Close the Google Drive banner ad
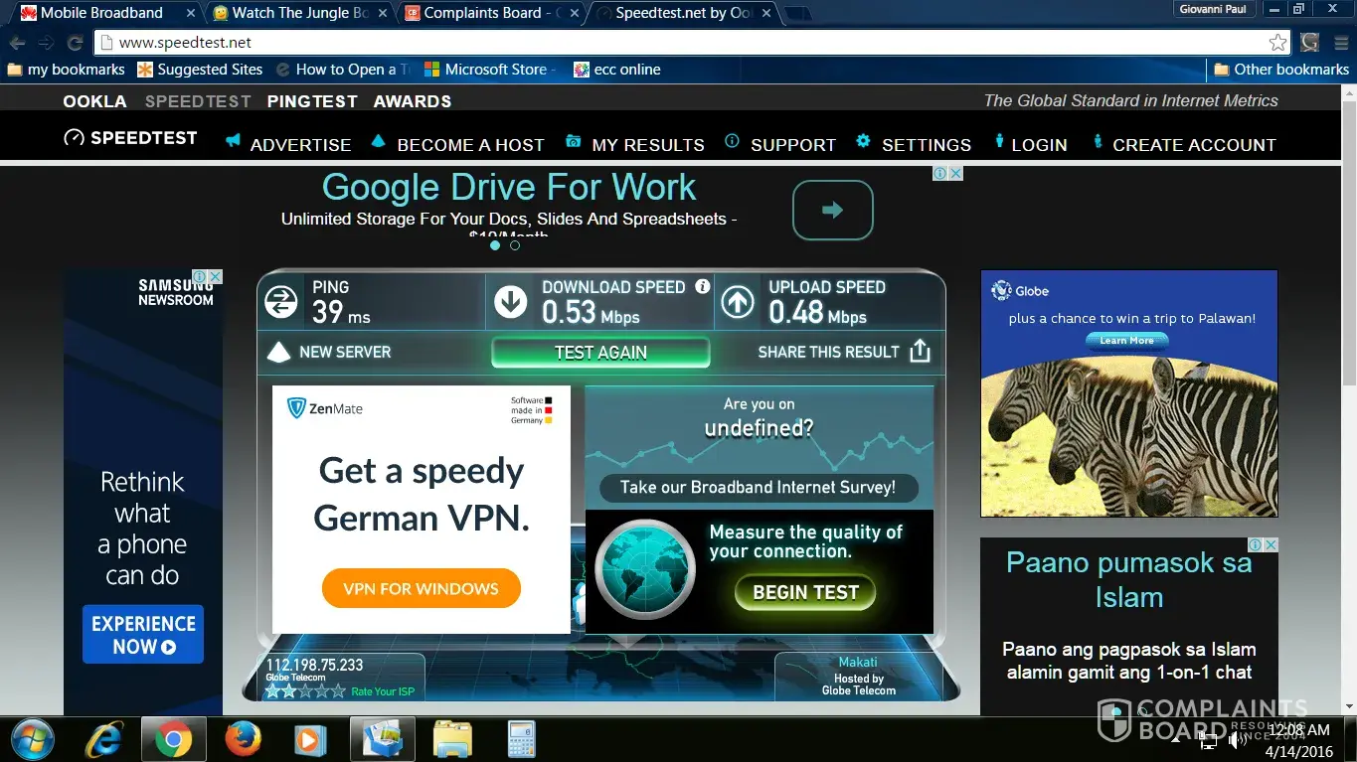This screenshot has height=762, width=1357. point(955,173)
